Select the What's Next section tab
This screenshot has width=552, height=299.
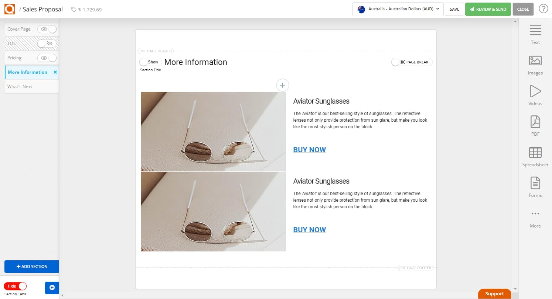(x=20, y=87)
